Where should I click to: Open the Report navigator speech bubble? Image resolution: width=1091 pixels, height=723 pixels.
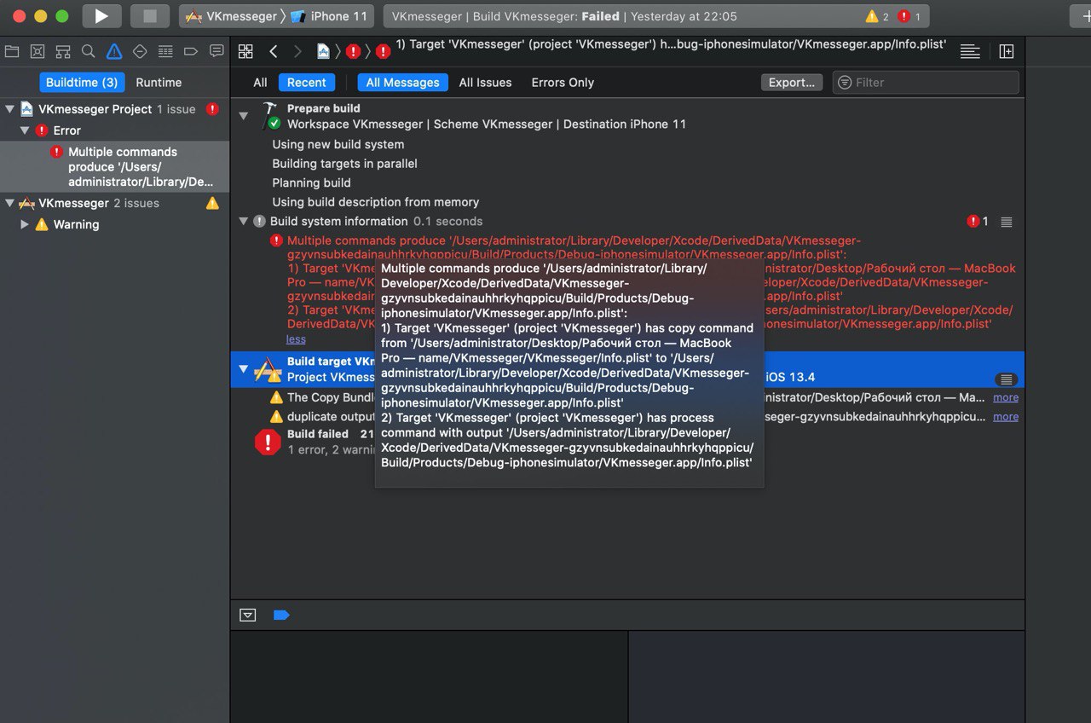(216, 51)
